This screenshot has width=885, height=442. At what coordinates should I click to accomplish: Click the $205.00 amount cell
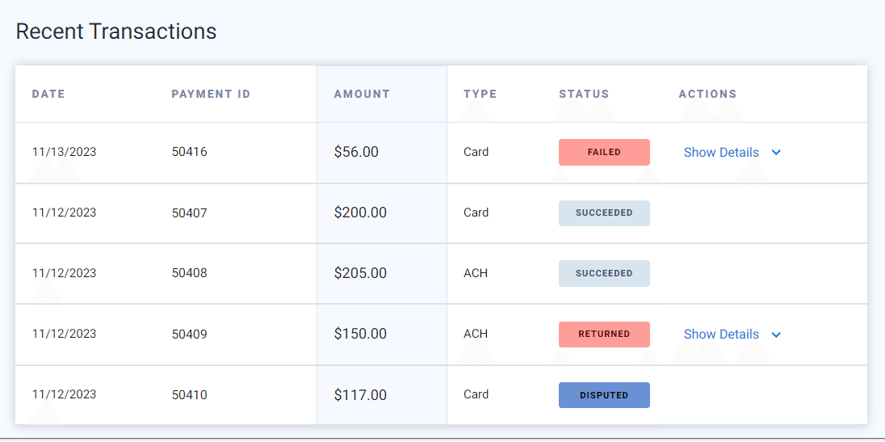pyautogui.click(x=361, y=273)
